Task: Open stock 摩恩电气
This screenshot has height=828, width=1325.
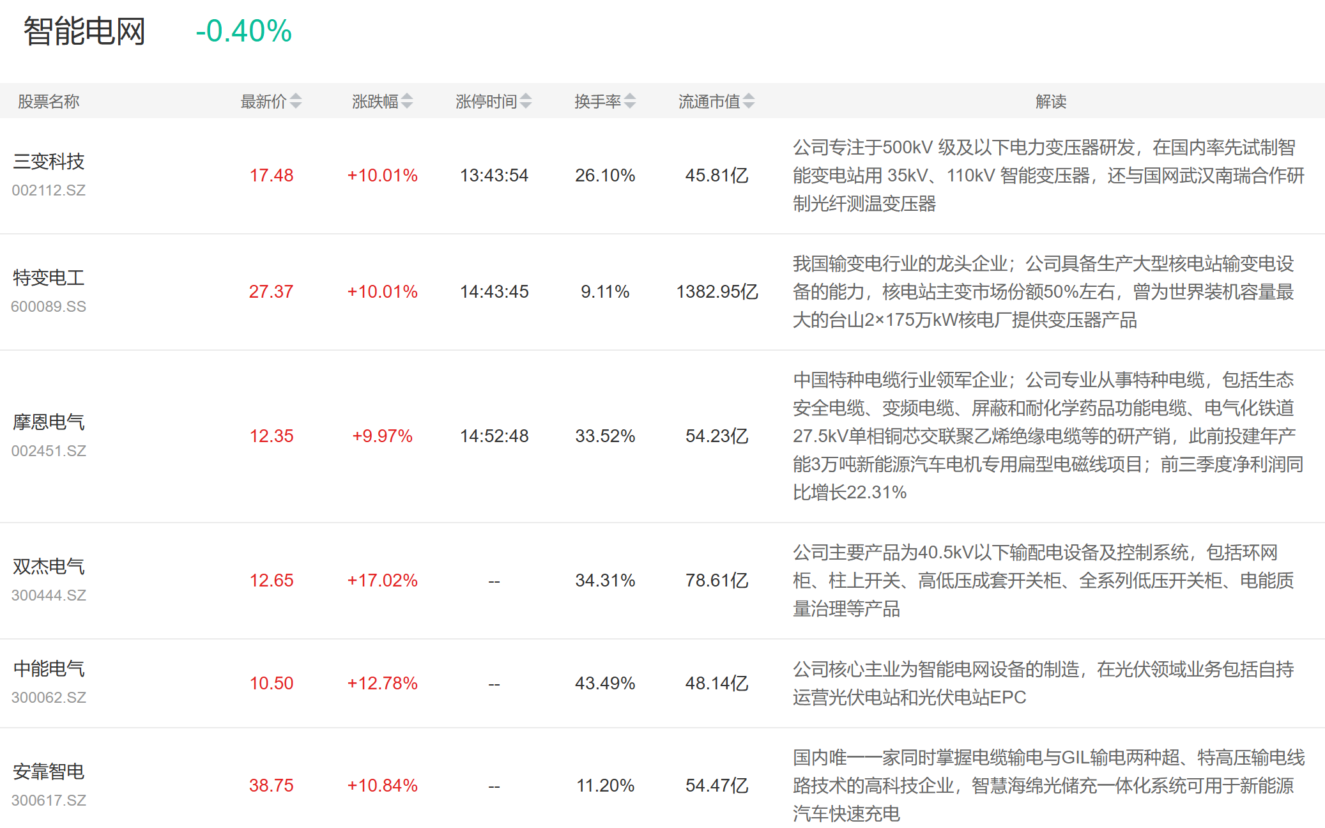Action: (49, 422)
